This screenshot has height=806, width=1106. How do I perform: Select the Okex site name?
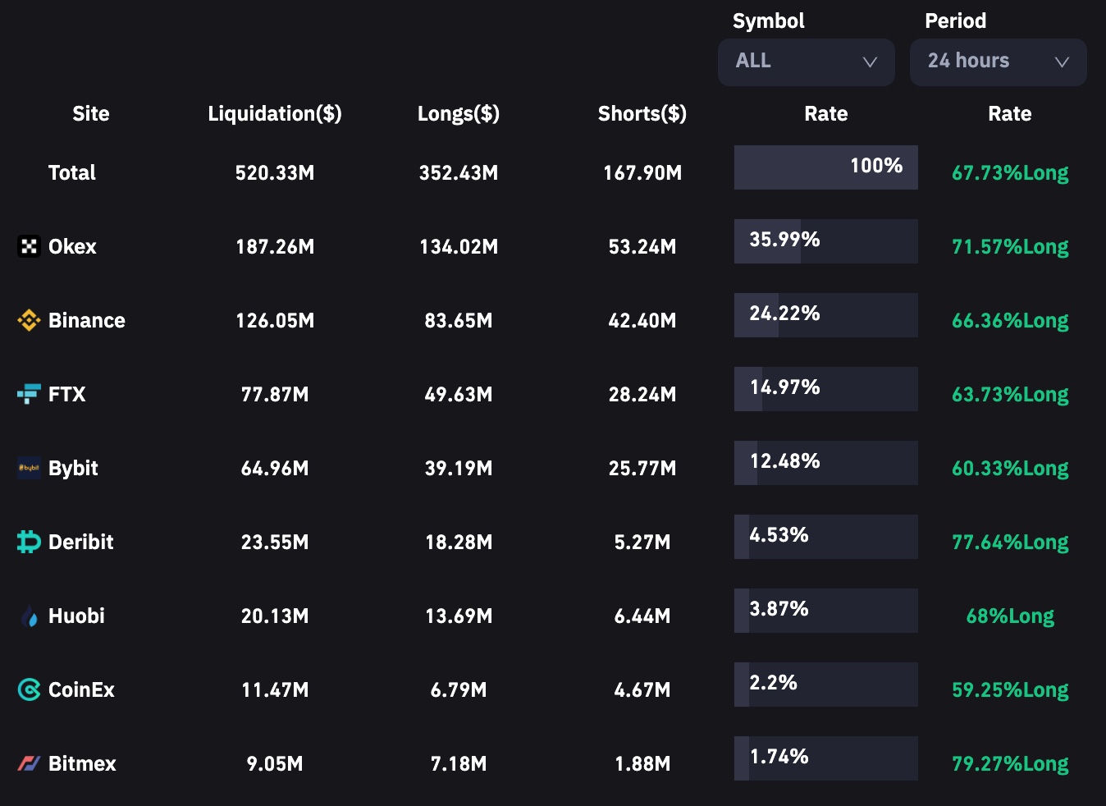(72, 246)
